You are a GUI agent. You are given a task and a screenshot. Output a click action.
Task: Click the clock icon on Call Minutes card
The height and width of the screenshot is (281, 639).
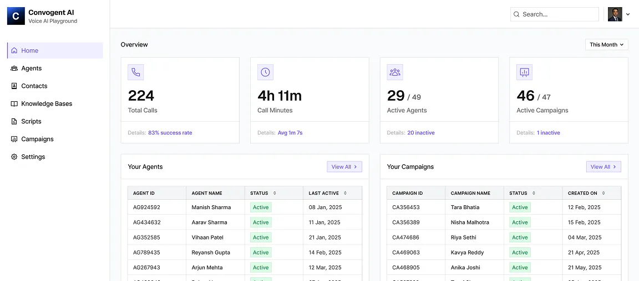[265, 72]
